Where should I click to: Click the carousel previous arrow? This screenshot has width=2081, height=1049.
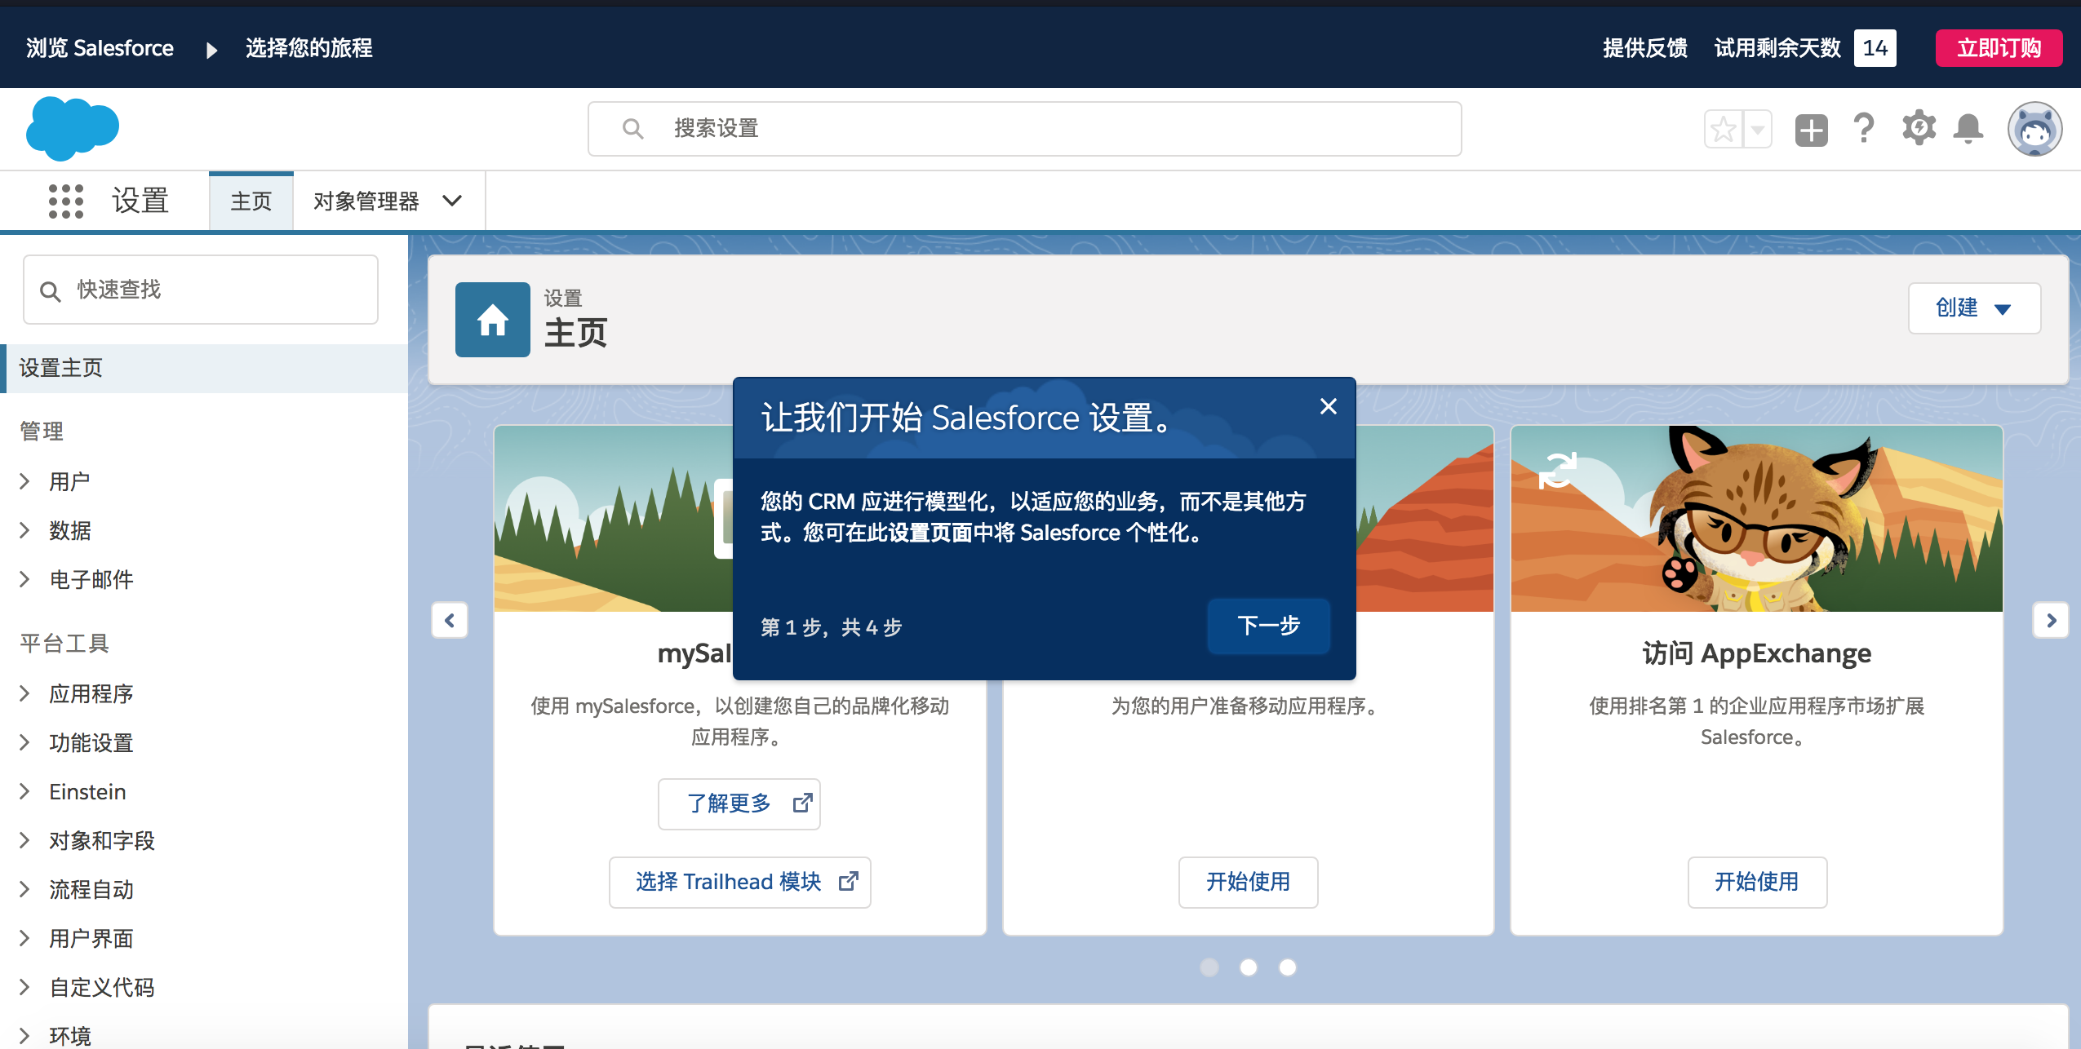450,621
